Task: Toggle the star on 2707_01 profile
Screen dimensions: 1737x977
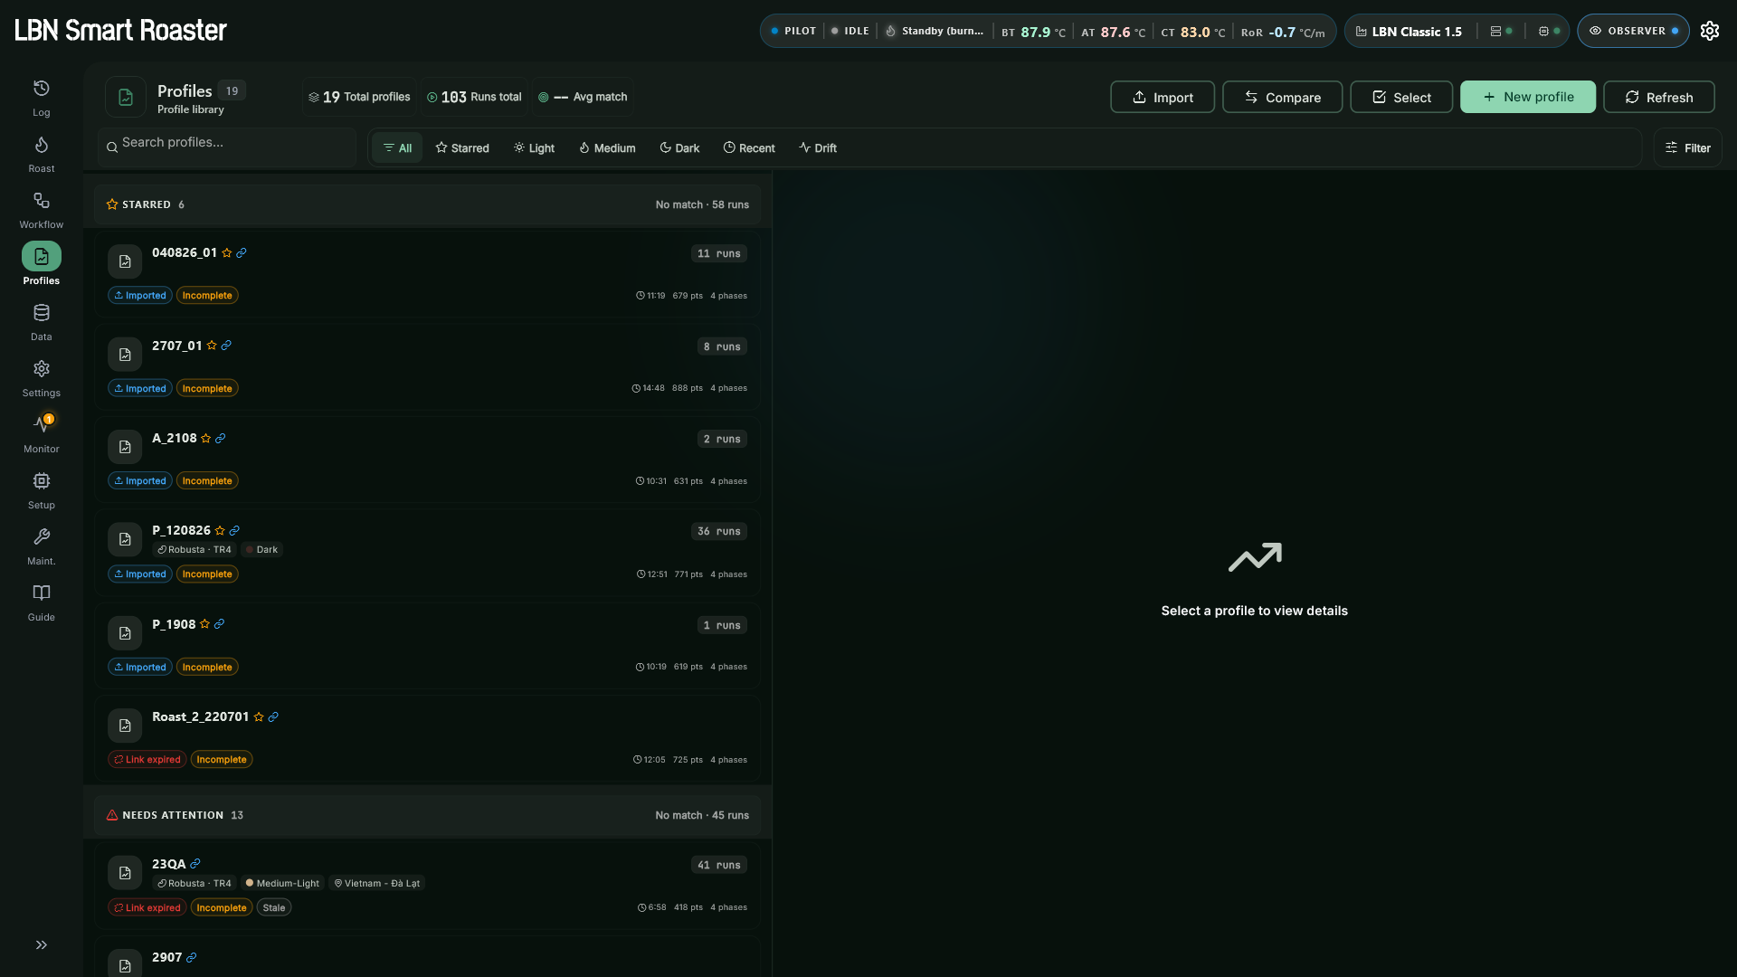Action: click(x=212, y=346)
